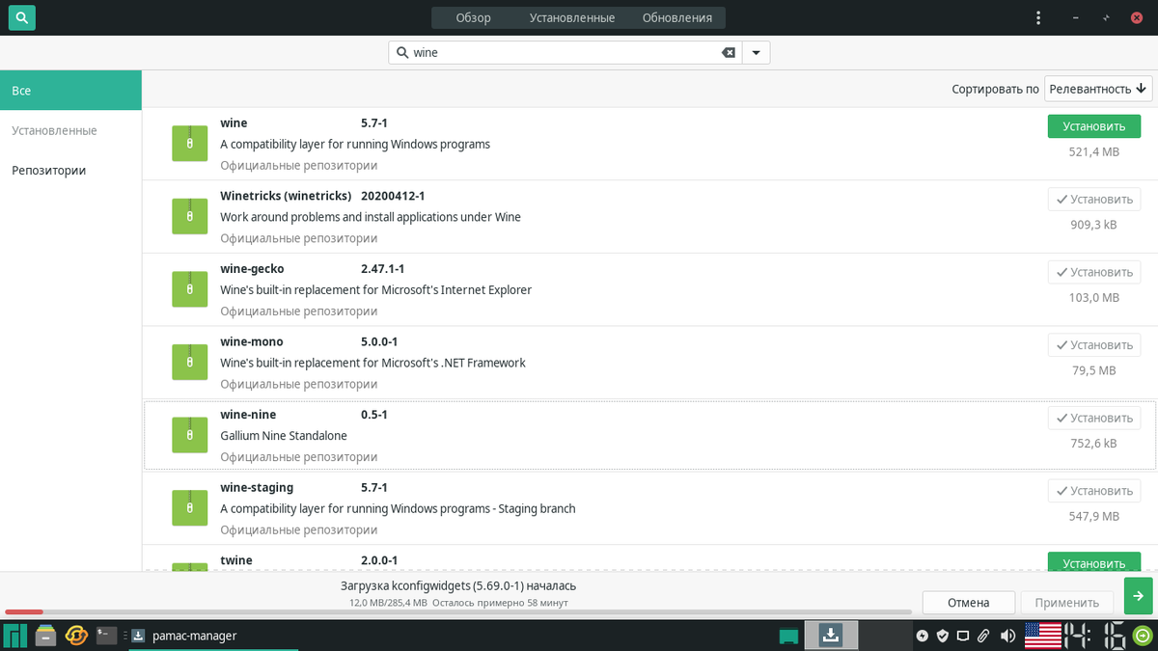Launch the web browser from taskbar

tap(76, 636)
